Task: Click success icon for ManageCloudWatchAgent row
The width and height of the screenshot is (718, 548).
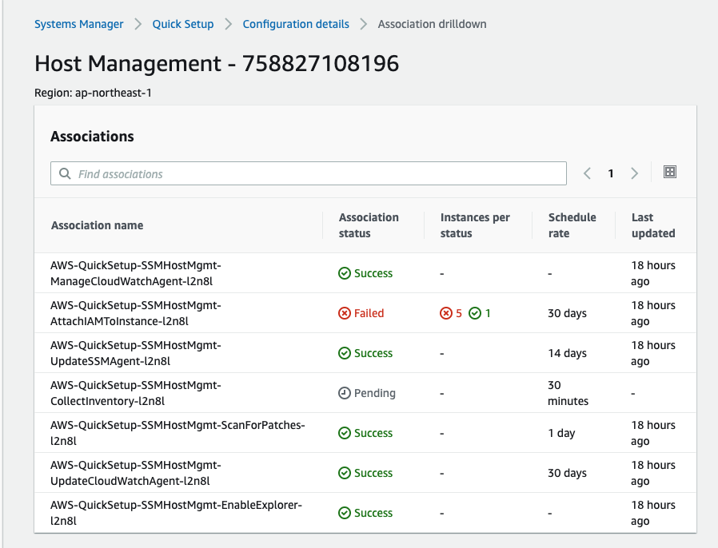Action: click(x=345, y=273)
